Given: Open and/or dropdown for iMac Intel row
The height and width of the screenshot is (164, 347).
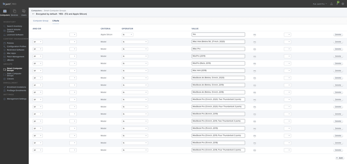Looking at the screenshot, I should coord(38,42).
